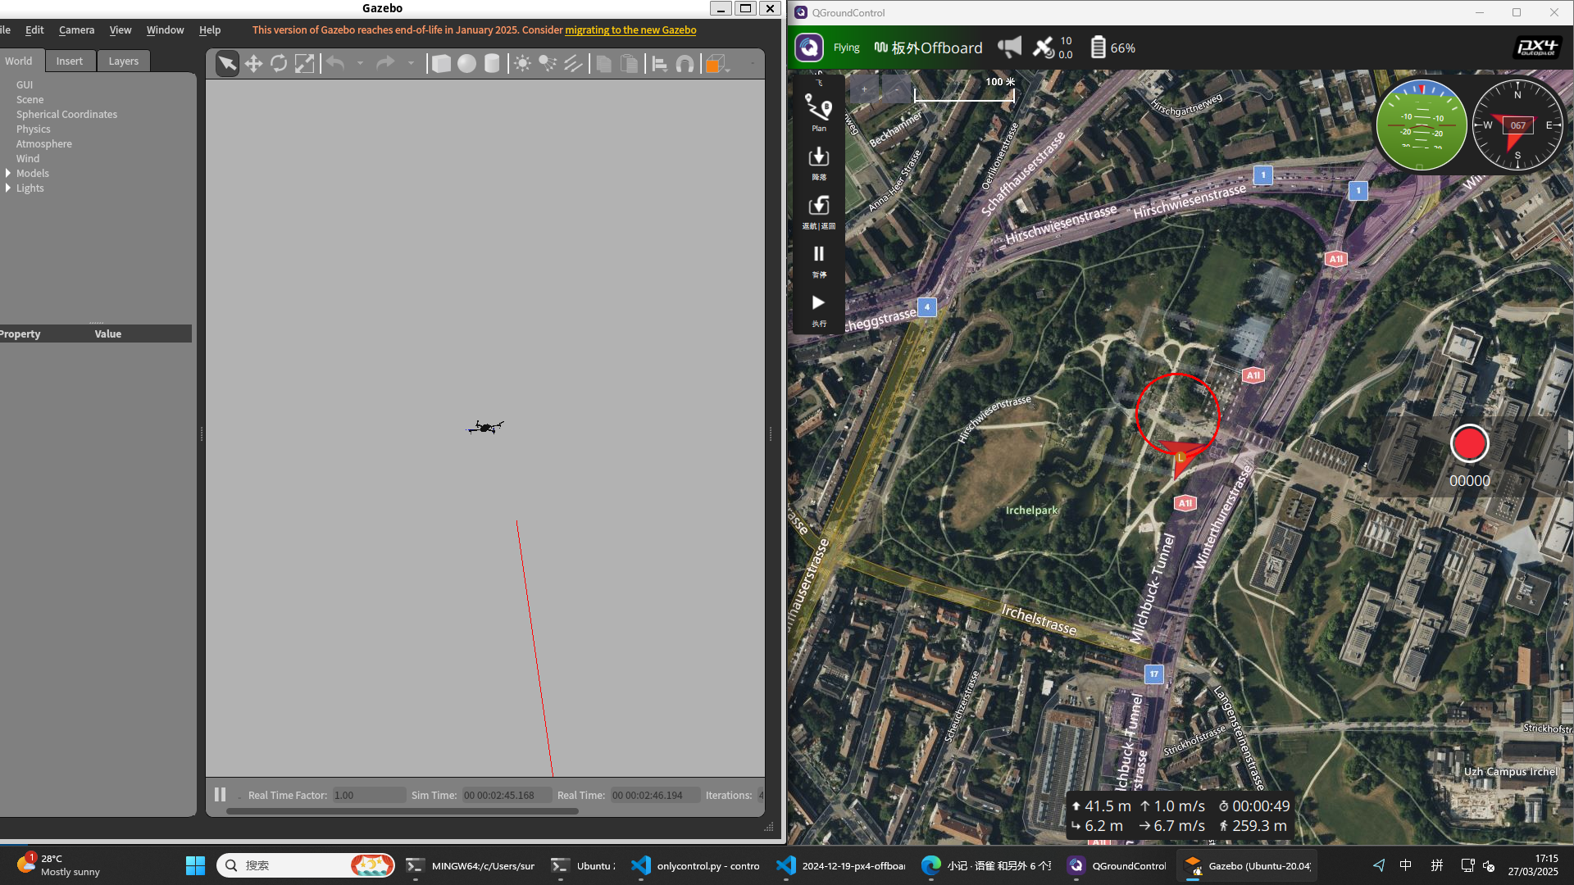Open the battery 66% status indicator
Viewport: 1574px width, 885px height.
(x=1112, y=48)
